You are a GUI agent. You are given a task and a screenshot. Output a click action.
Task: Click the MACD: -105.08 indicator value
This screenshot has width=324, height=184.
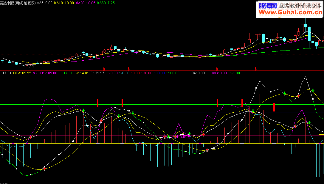pyautogui.click(x=45, y=73)
